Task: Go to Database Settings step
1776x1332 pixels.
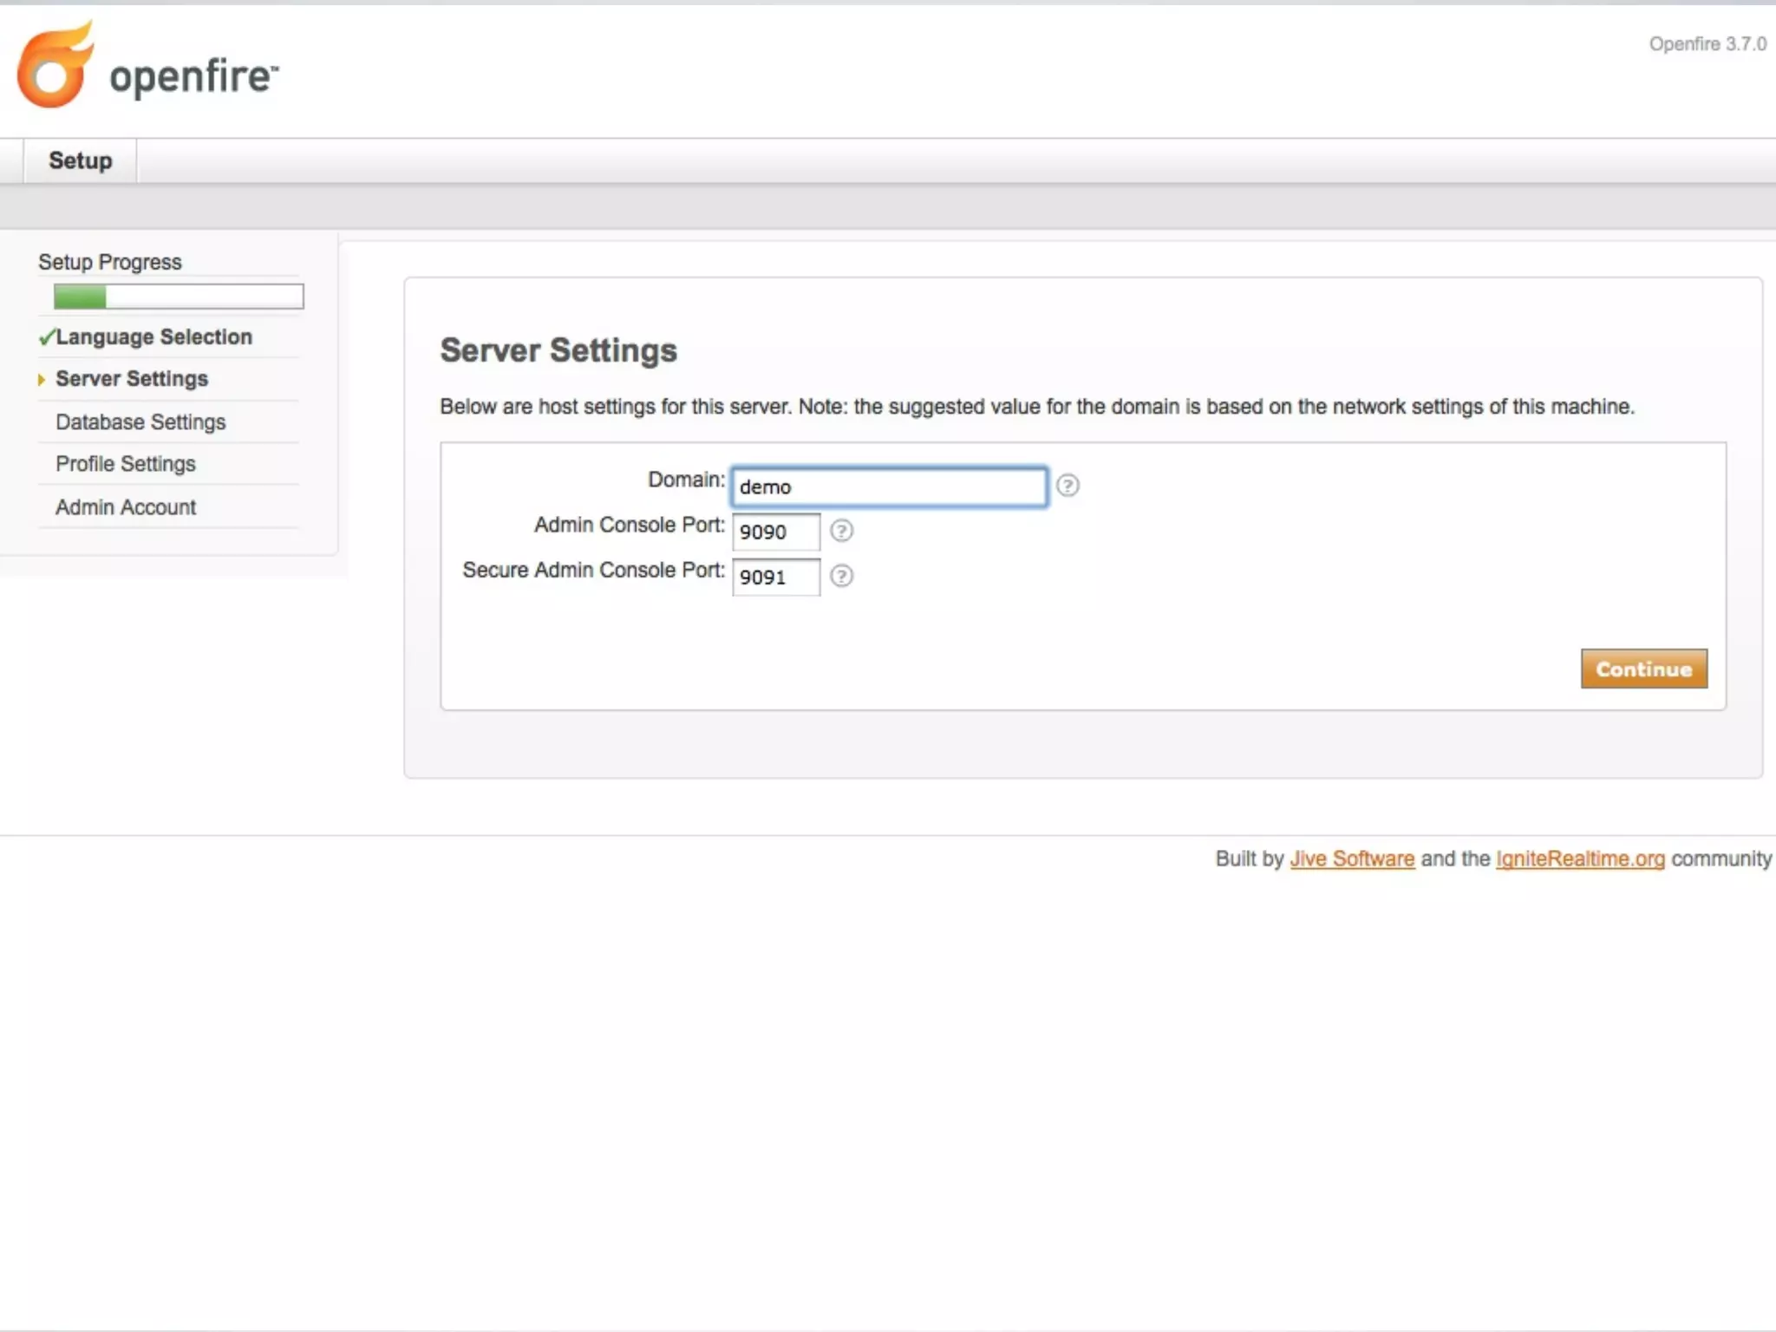Action: [140, 422]
